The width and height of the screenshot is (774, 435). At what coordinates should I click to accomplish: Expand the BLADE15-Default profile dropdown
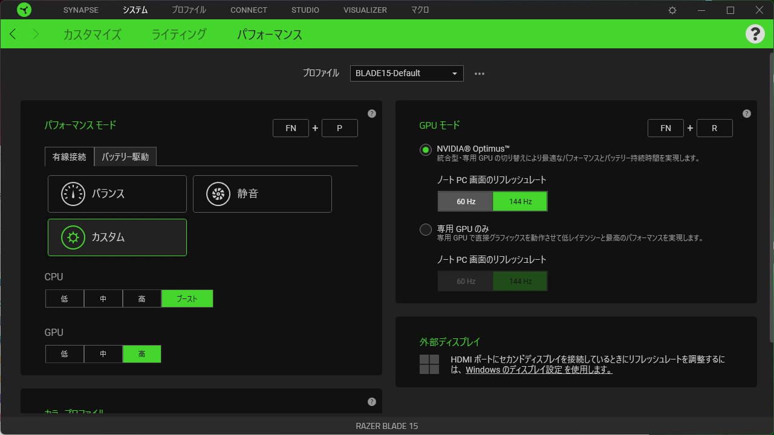(x=407, y=73)
